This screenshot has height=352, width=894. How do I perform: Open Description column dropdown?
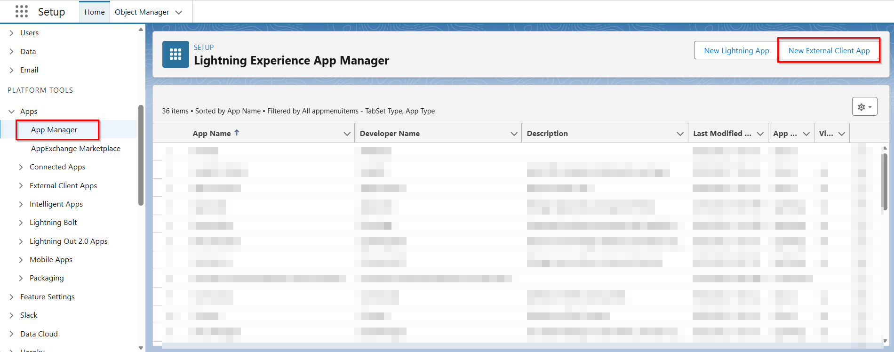pyautogui.click(x=680, y=134)
